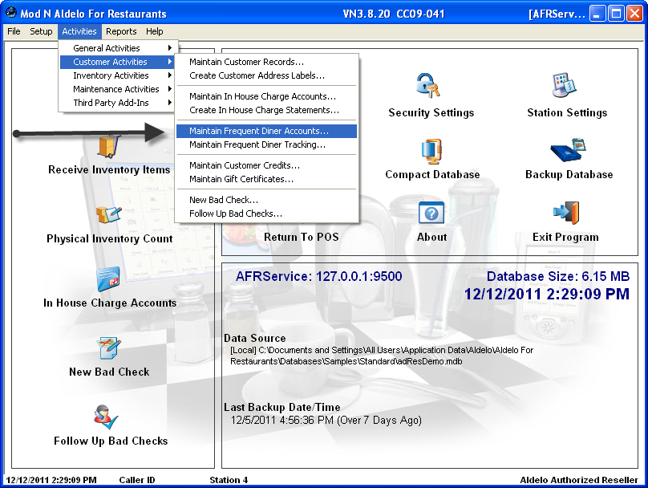Click the application icon in title bar
This screenshot has width=648, height=488.
coord(11,13)
